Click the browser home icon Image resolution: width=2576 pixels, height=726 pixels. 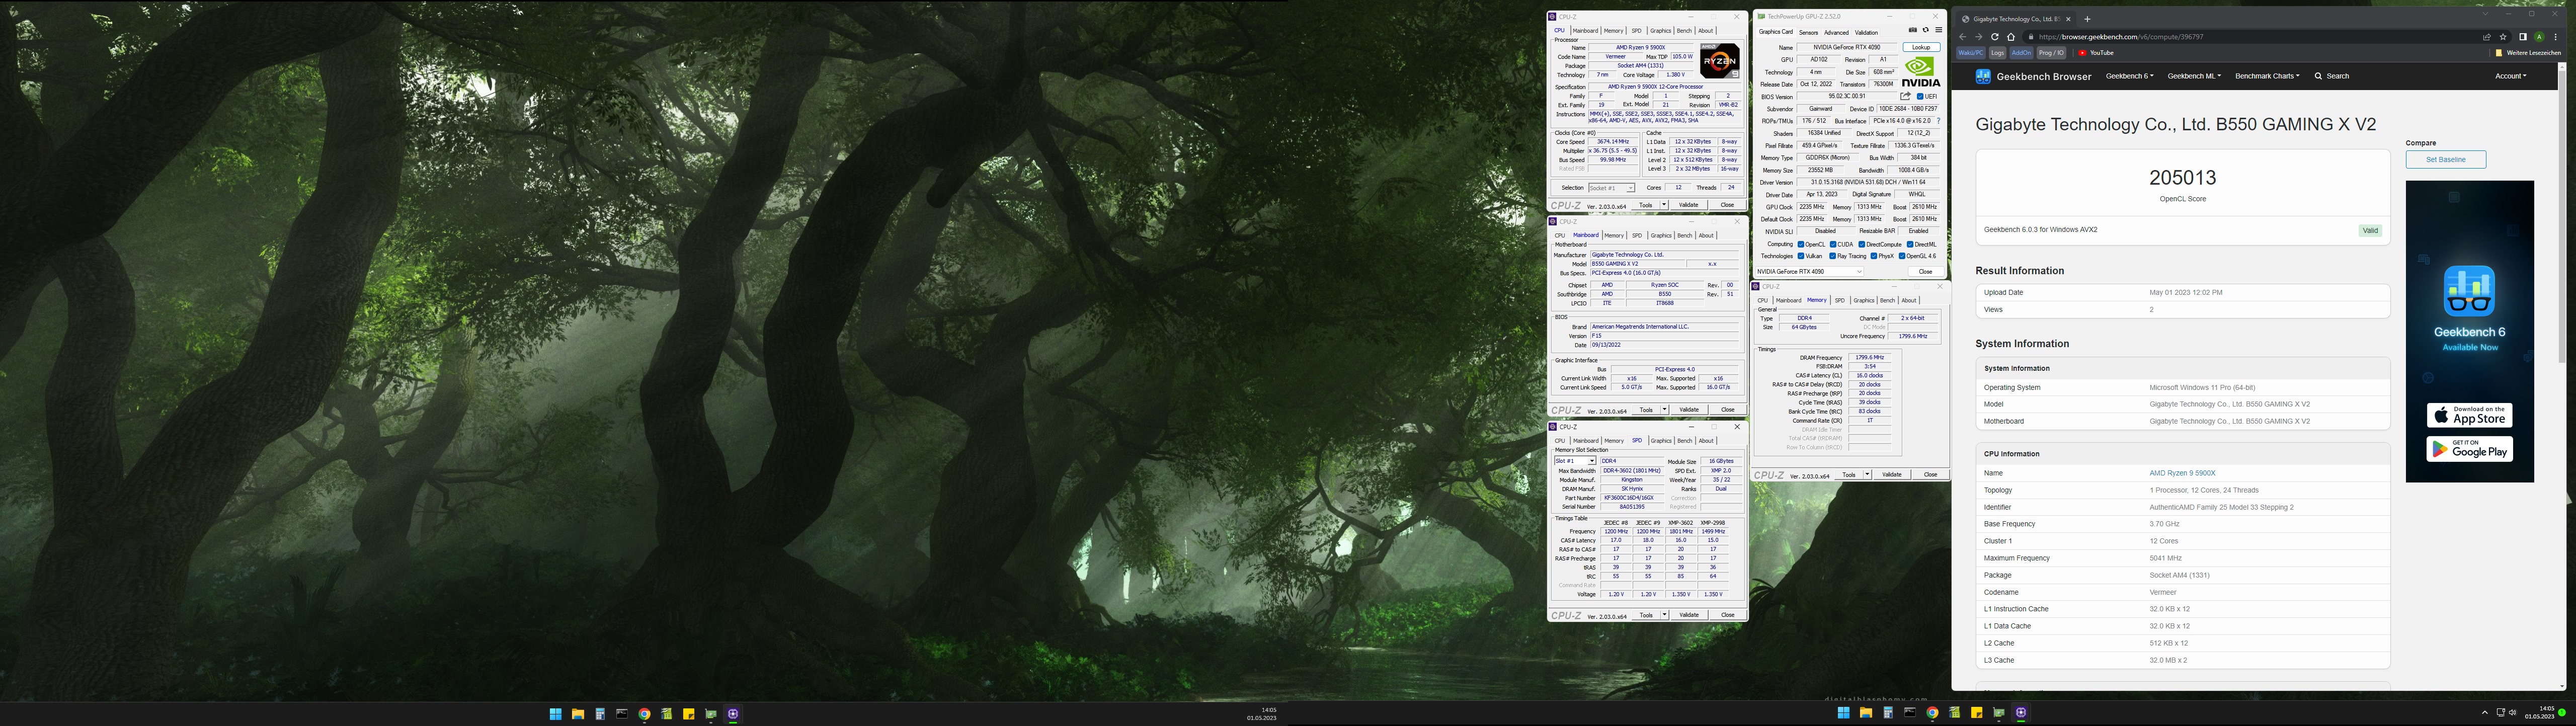(x=2010, y=37)
